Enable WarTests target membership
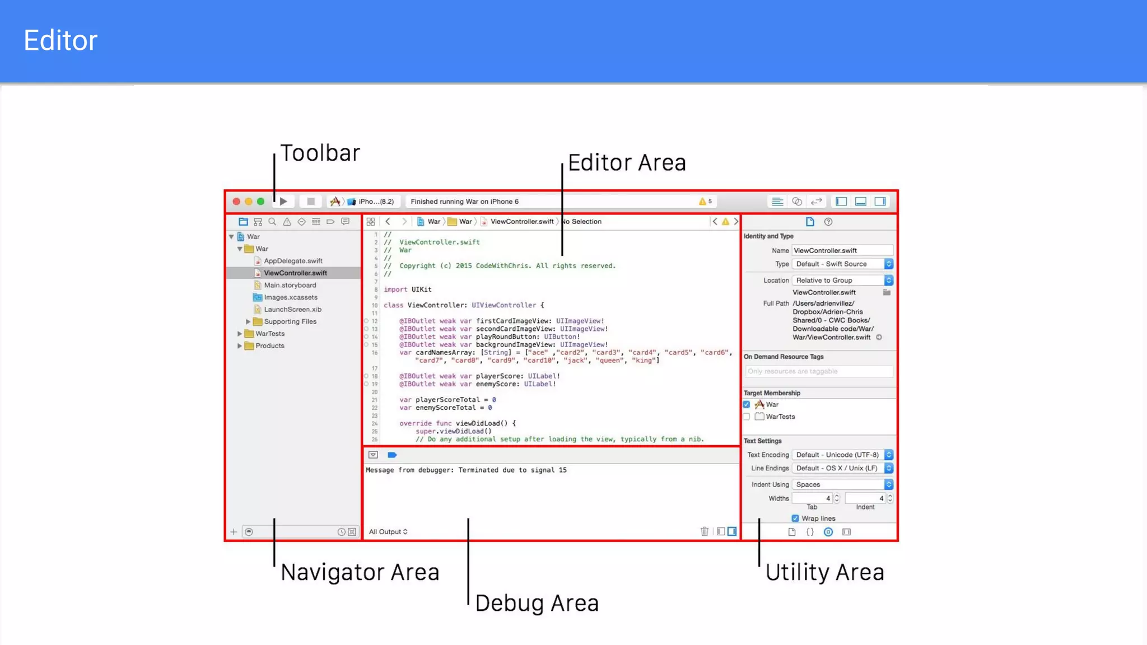The width and height of the screenshot is (1147, 645). [747, 417]
